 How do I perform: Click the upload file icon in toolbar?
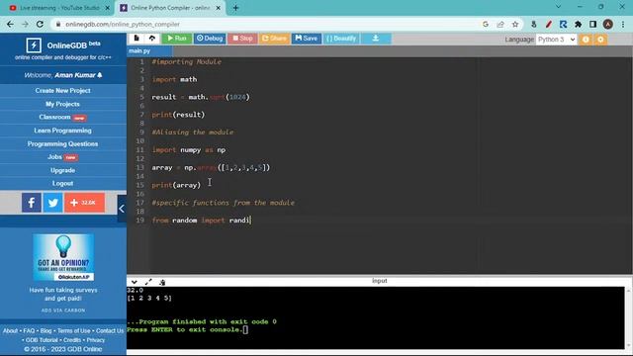[151, 39]
